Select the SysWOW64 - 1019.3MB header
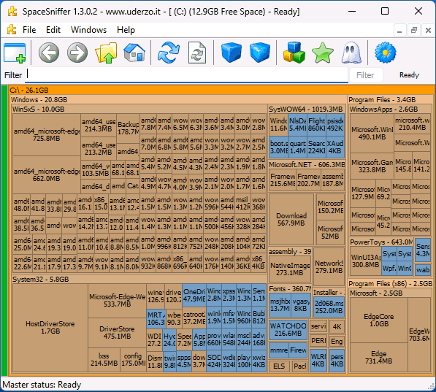 (x=307, y=109)
